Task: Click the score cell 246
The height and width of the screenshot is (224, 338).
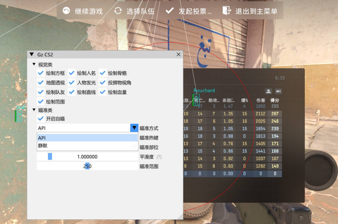Action: point(275,121)
